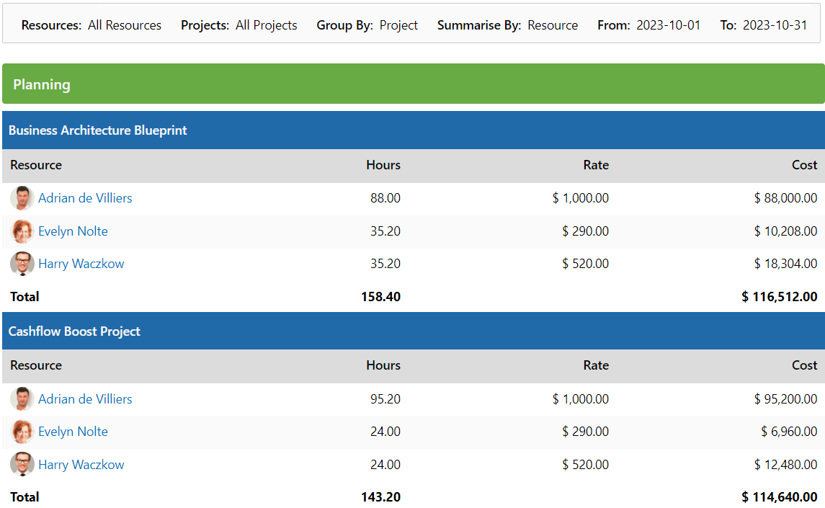Collapse the Cashflow Boost Project section

(74, 331)
